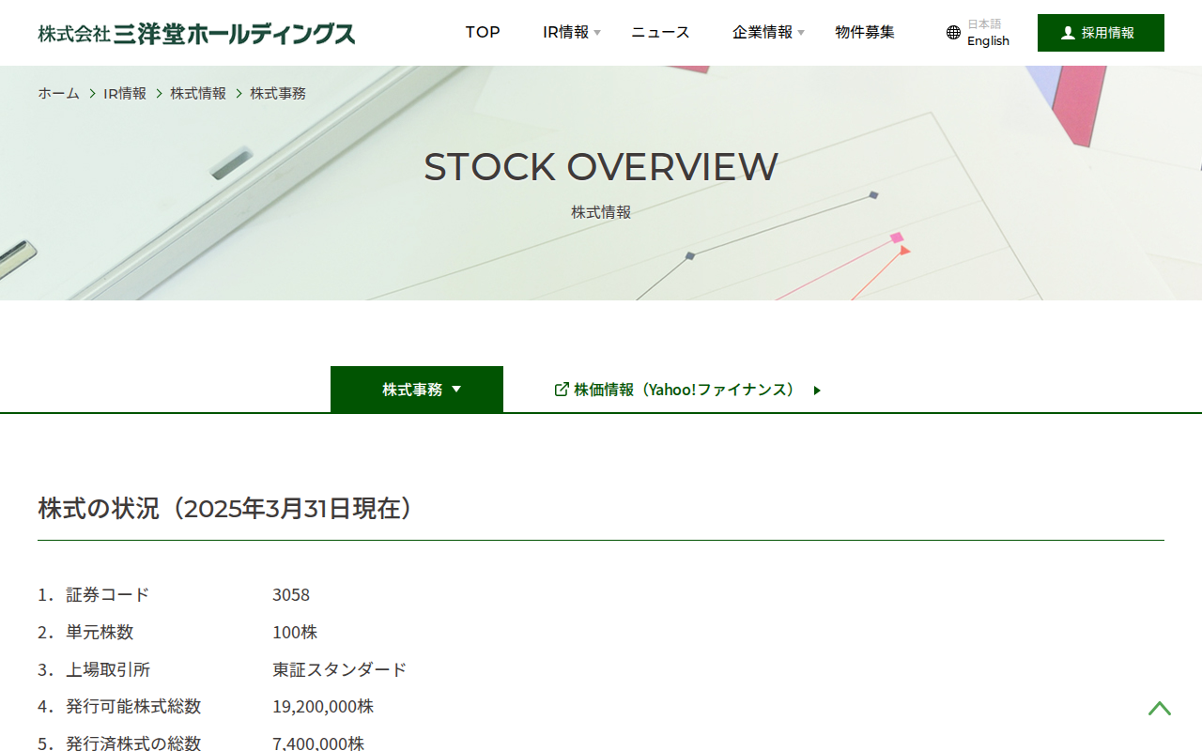Screen dimensions: 1202x751
Task: Go to IR情報 breadcrumb link
Action: [125, 93]
